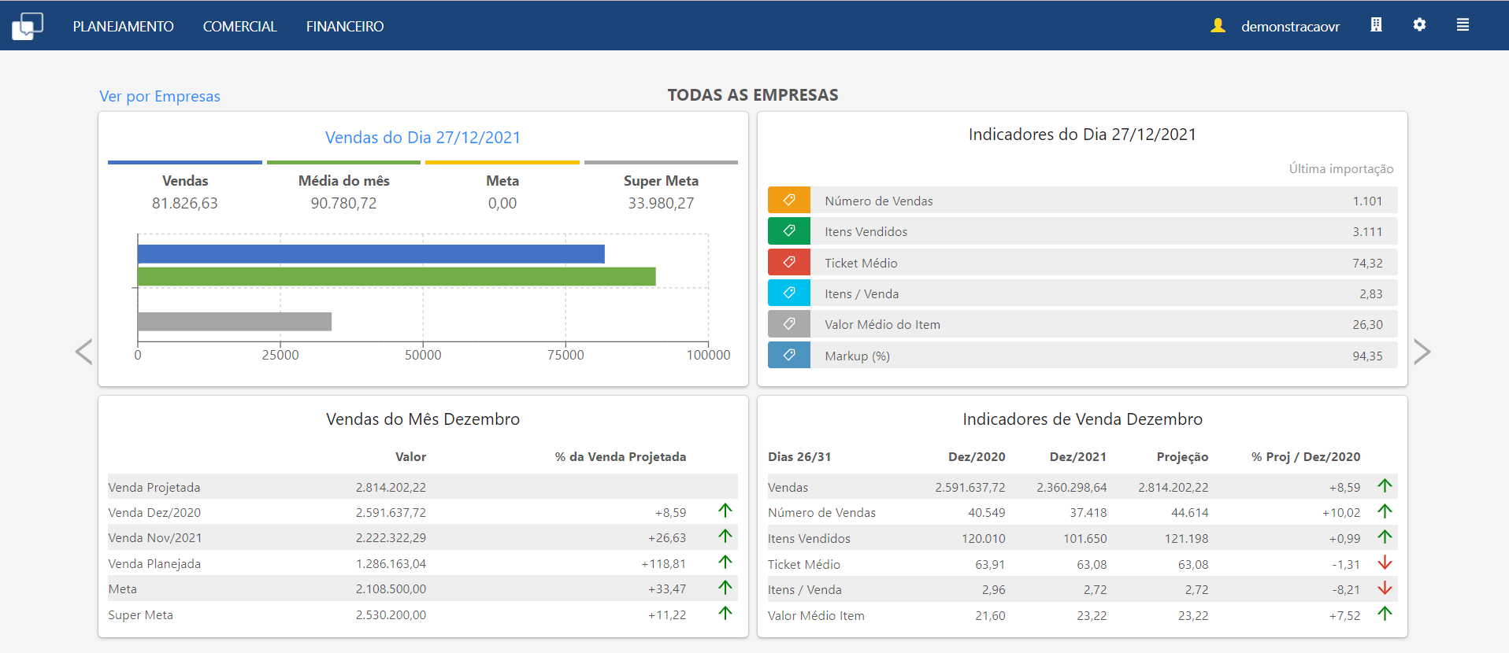The image size is (1509, 653).
Task: Open settings via the gear icon
Action: (1419, 25)
